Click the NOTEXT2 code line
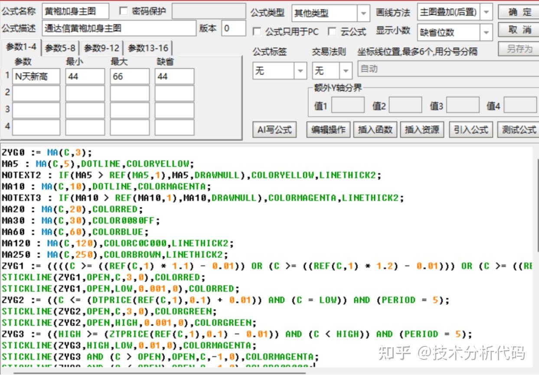The height and width of the screenshot is (375, 539). tap(192, 175)
